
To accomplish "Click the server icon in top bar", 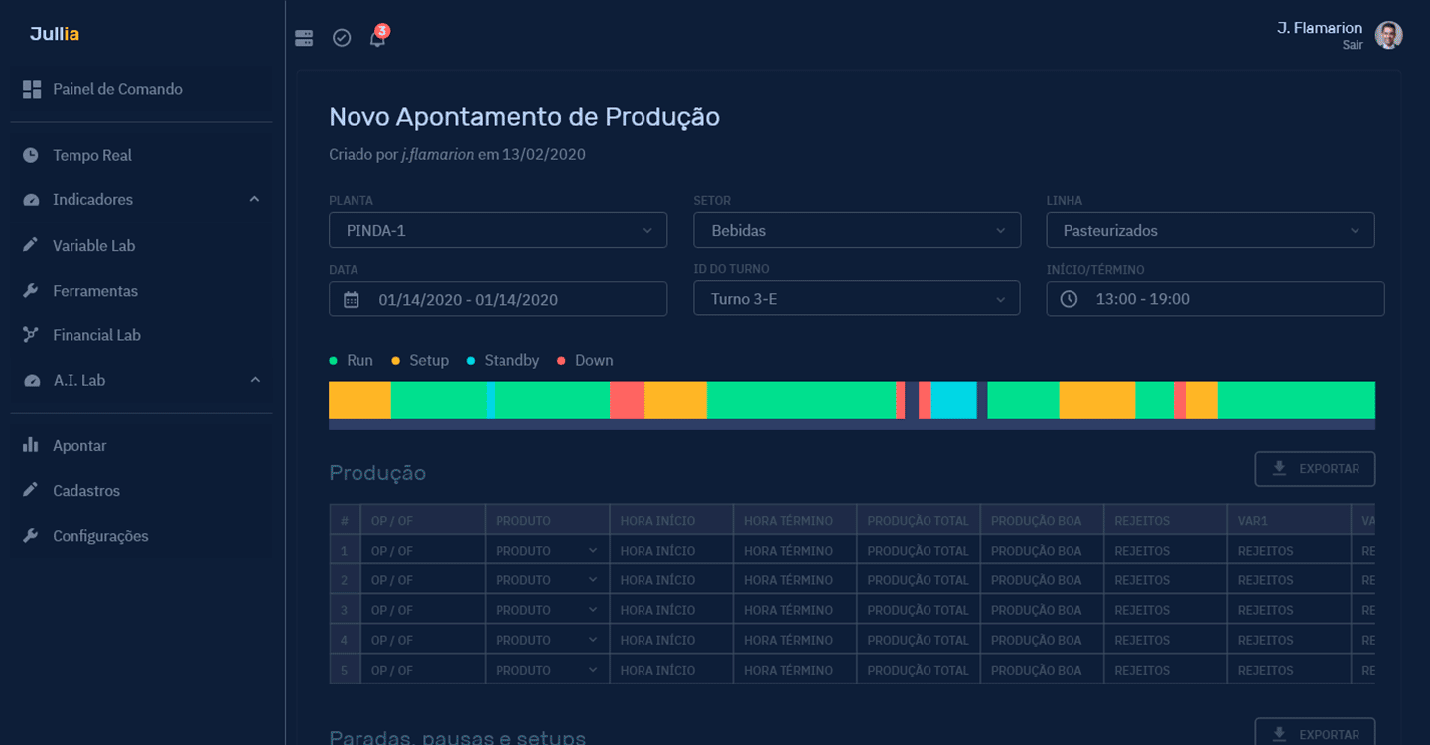I will [304, 38].
